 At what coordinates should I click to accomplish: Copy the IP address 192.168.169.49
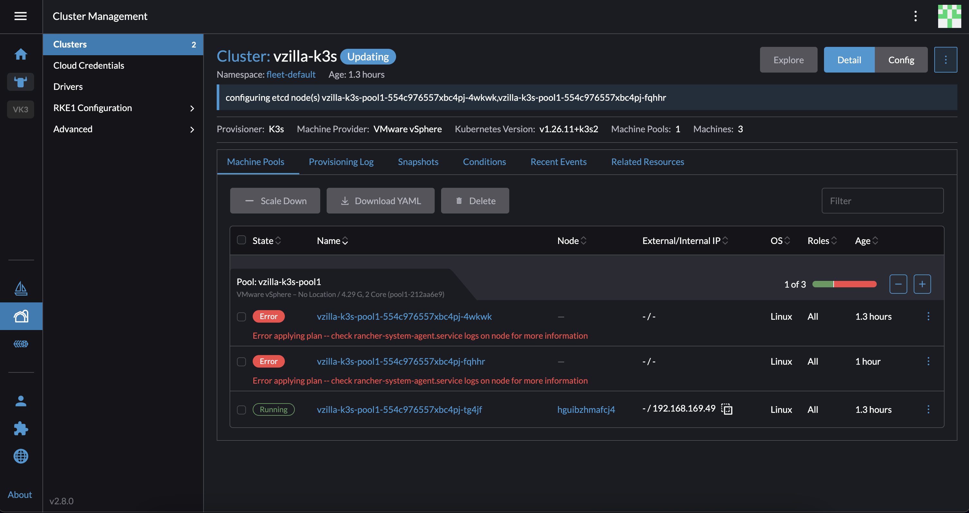click(727, 409)
